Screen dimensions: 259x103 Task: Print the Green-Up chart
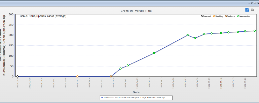tap(252, 10)
